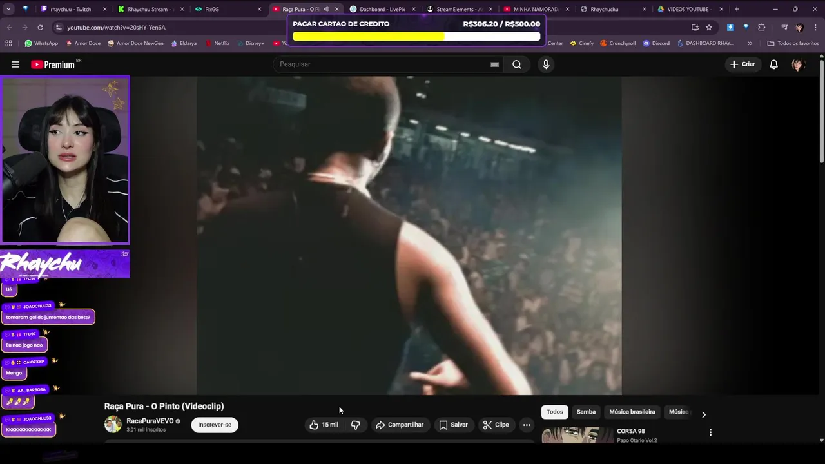Switch to VIDEOS YOUTUBE Drive tab
Image resolution: width=825 pixels, height=464 pixels.
coord(690,9)
